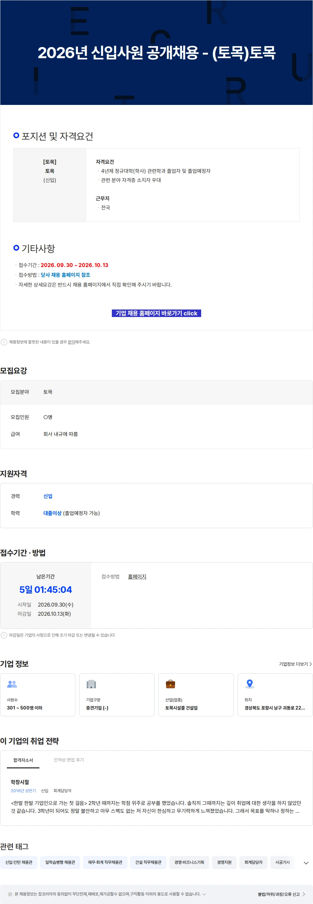Click the 2016년 상반기 label
The image size is (313, 904).
point(23,791)
